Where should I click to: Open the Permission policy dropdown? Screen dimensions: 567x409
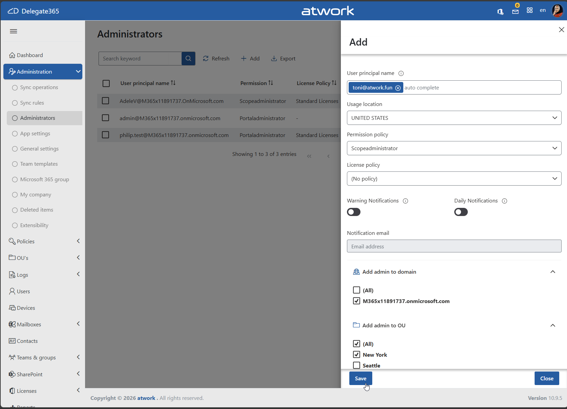tap(454, 148)
